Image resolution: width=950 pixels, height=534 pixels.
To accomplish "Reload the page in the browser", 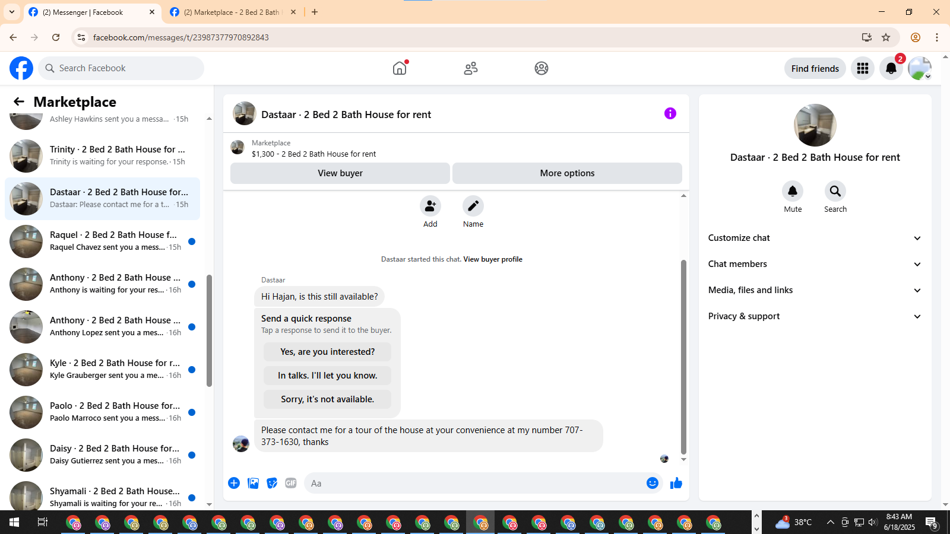I will click(x=56, y=37).
